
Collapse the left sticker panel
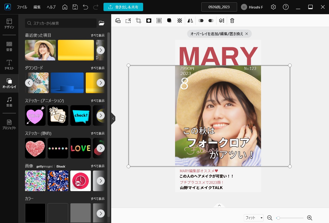pyautogui.click(x=113, y=119)
